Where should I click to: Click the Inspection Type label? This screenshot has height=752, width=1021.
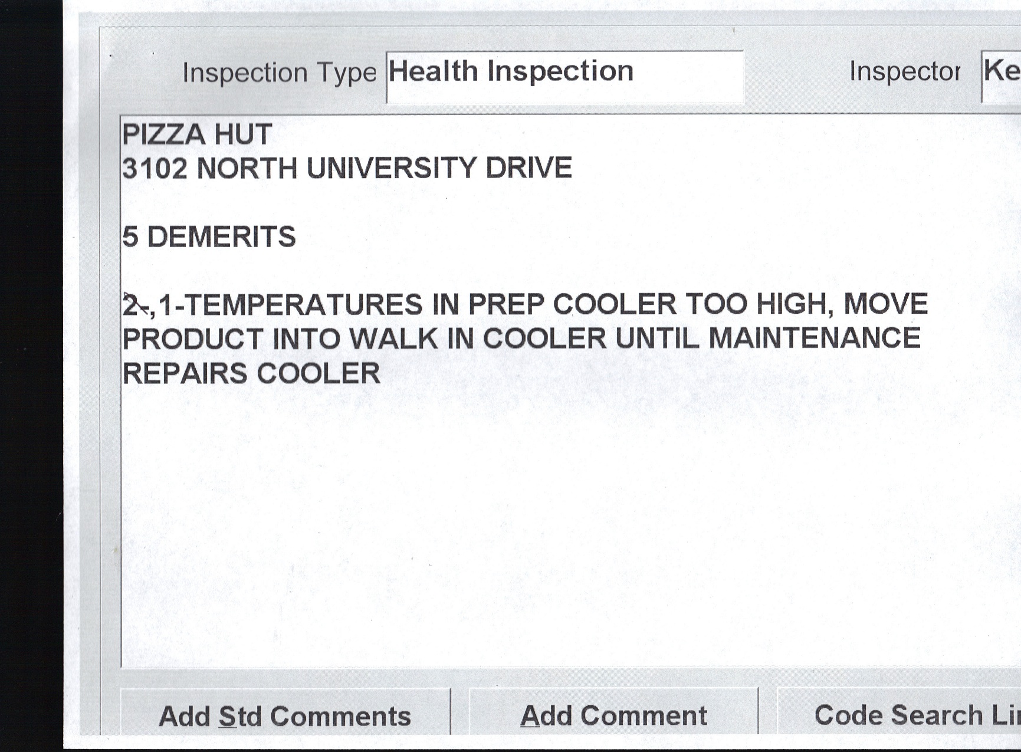(x=279, y=73)
